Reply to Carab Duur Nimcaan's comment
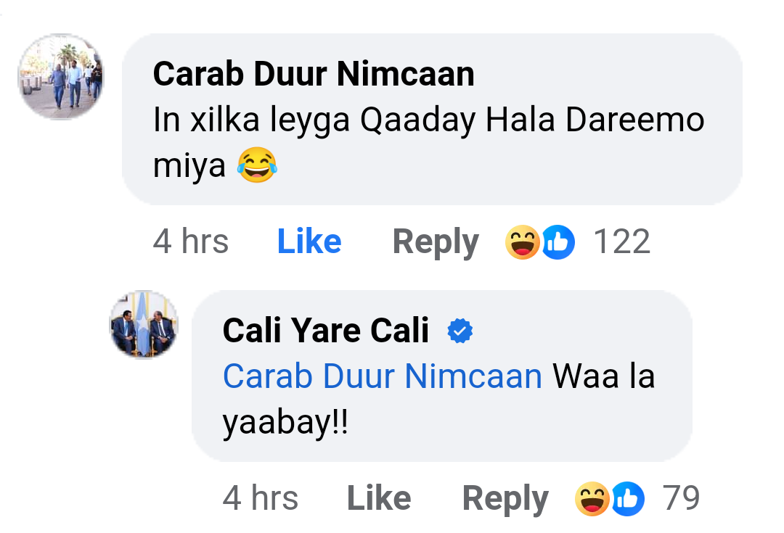This screenshot has height=533, width=784. tap(436, 241)
